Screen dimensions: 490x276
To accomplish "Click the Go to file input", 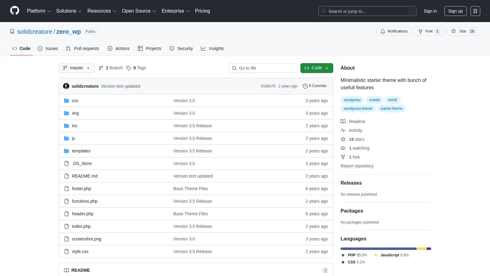I will pyautogui.click(x=263, y=68).
